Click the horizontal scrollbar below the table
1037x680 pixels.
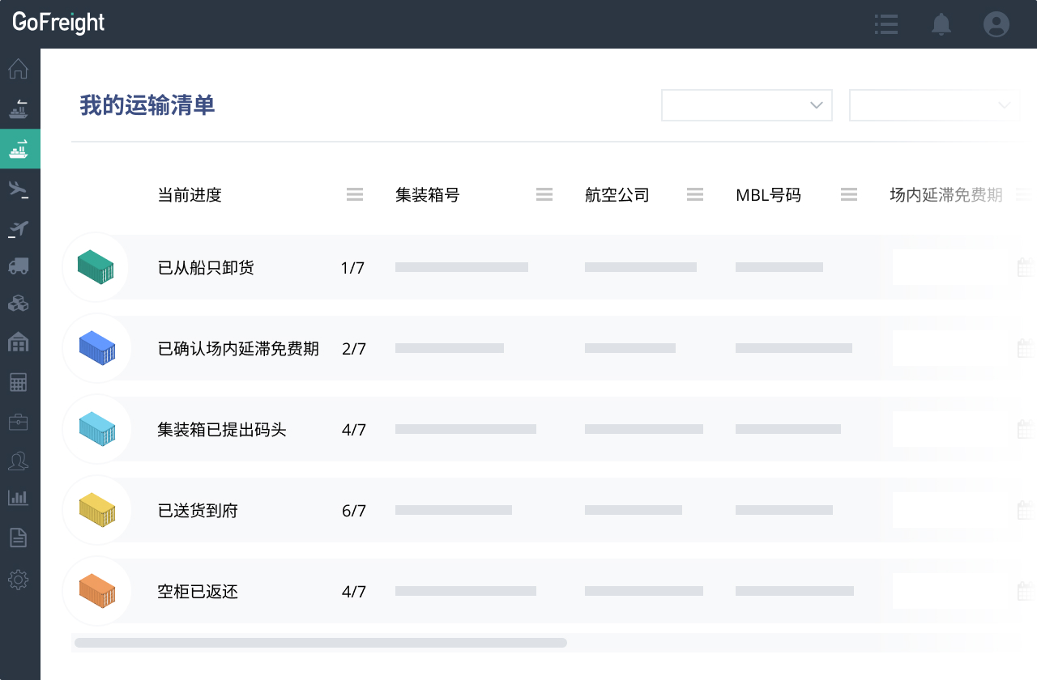point(321,643)
